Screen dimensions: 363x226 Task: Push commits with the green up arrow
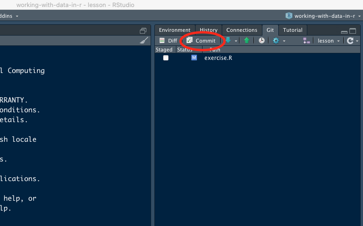(247, 41)
